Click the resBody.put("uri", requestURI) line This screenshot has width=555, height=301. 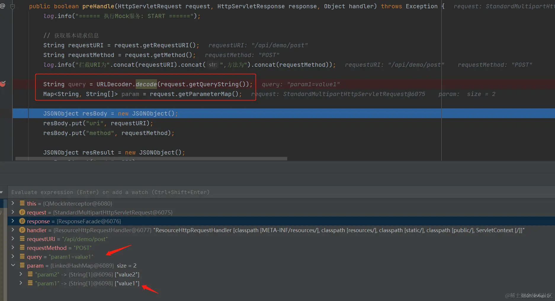click(x=98, y=123)
